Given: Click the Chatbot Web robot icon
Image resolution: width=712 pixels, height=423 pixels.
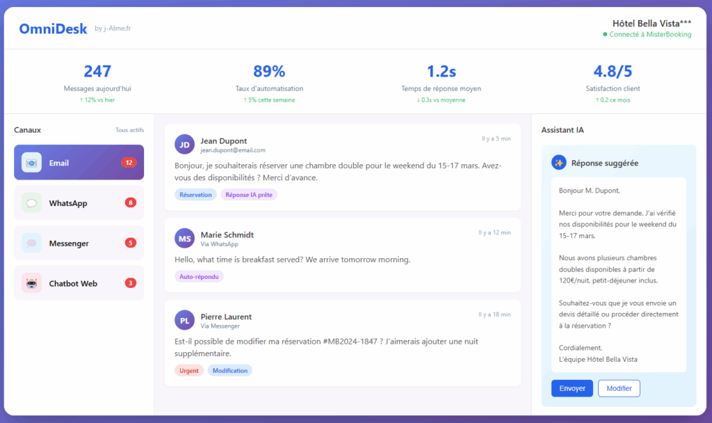Looking at the screenshot, I should pyautogui.click(x=31, y=283).
